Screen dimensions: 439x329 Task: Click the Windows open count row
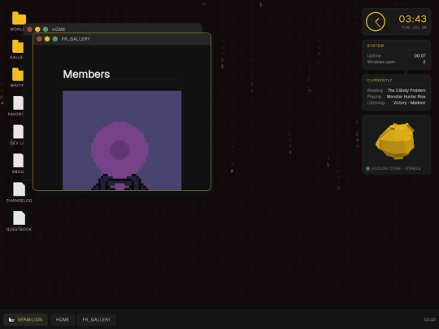click(x=396, y=62)
